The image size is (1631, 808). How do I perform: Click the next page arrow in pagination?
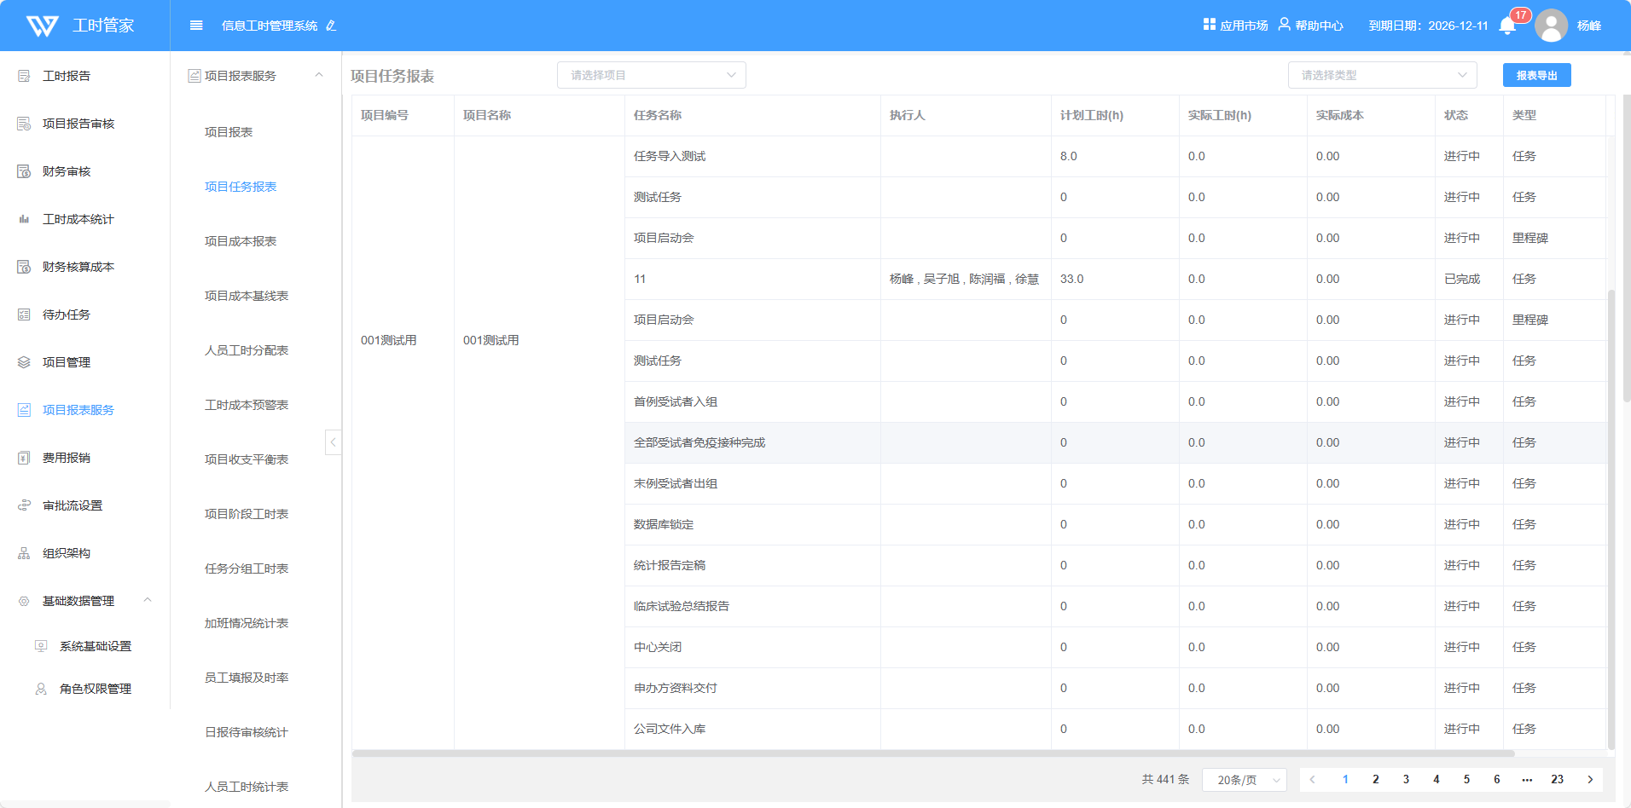coord(1590,779)
